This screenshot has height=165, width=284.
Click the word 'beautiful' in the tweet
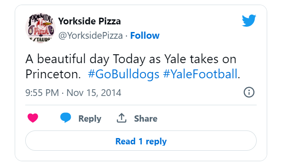coord(61,59)
